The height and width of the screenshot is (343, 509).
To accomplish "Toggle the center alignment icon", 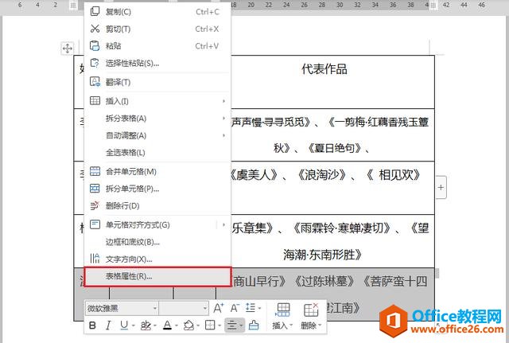I will [231, 325].
